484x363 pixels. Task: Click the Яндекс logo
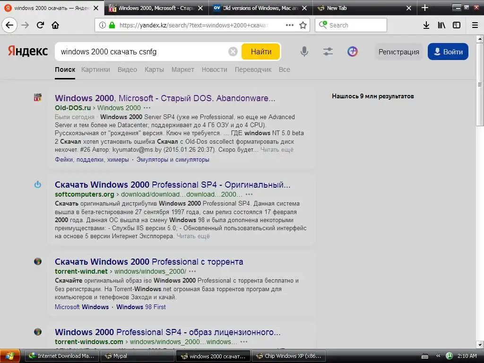[x=28, y=51]
